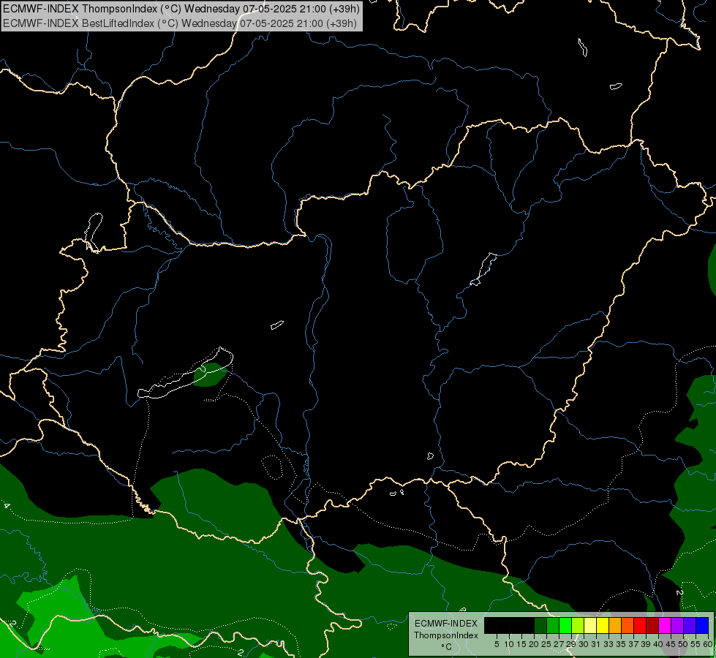Pick the pale yellow 30–31 legend swatch
Image resolution: width=716 pixels, height=658 pixels.
point(590,625)
